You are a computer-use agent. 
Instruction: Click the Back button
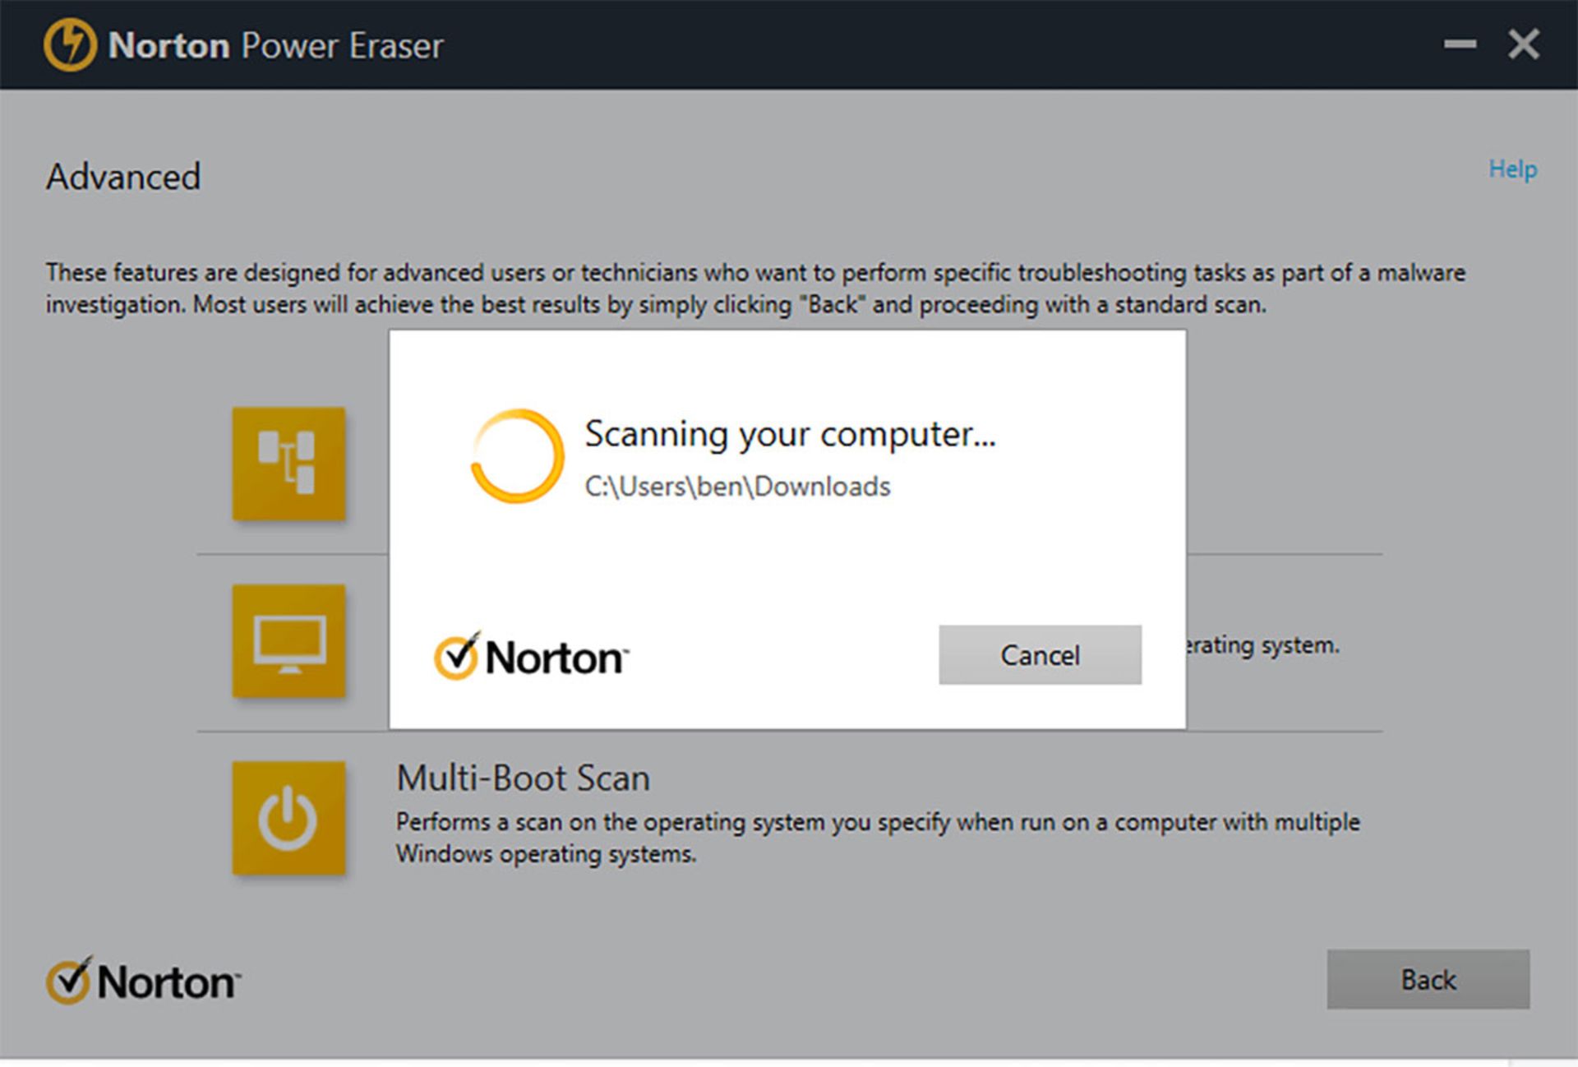pos(1428,979)
